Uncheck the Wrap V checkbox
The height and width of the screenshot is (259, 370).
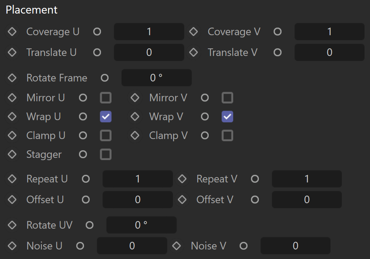point(228,117)
